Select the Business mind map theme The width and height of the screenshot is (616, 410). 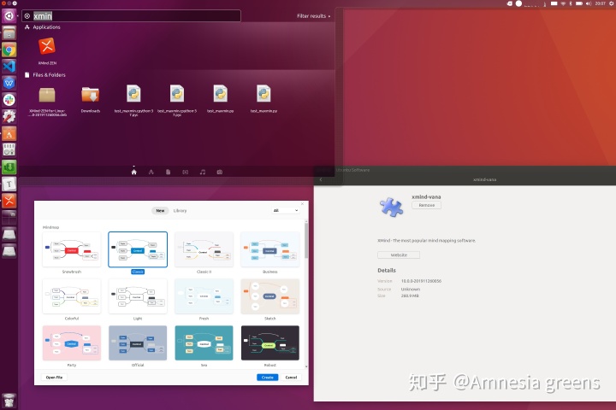click(269, 249)
